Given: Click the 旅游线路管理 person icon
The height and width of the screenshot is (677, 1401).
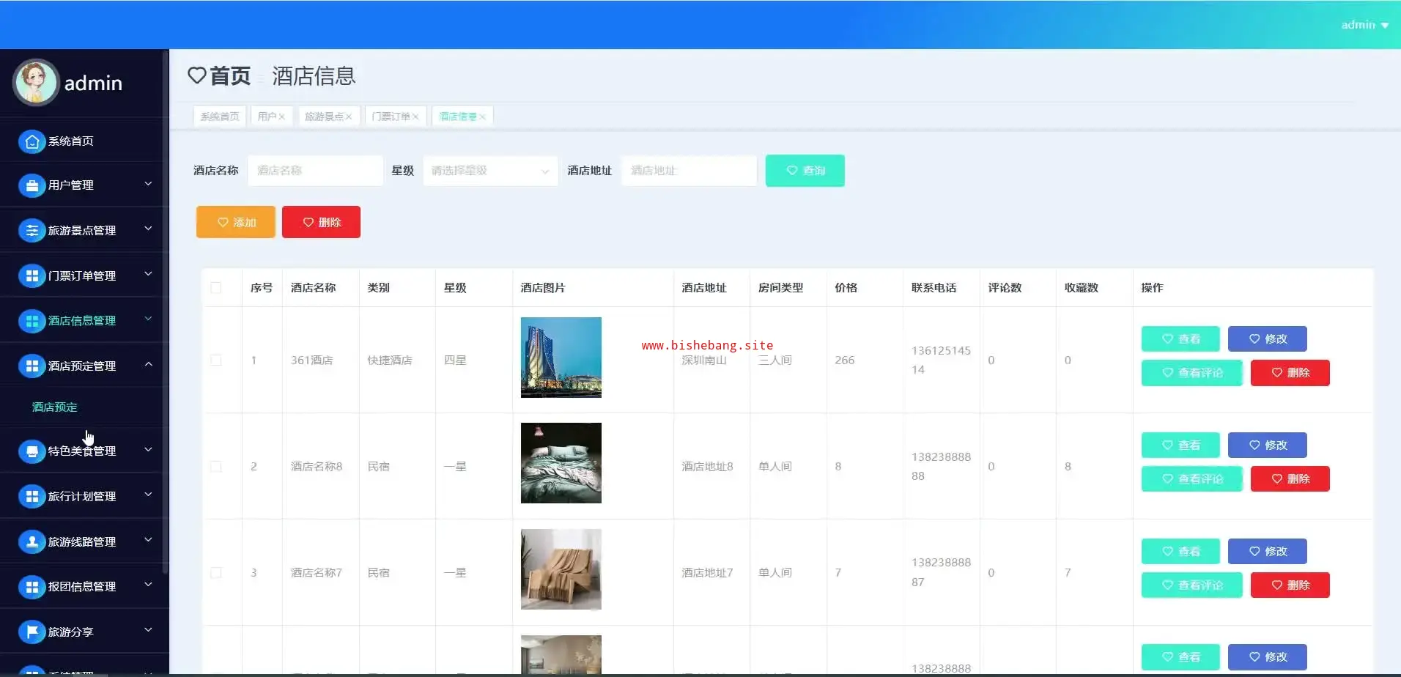Looking at the screenshot, I should [x=32, y=541].
